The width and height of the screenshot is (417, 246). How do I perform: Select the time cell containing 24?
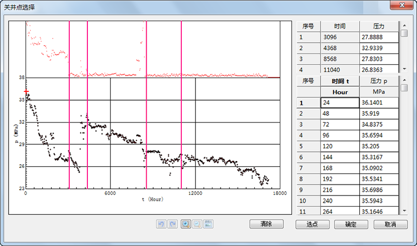pos(340,103)
